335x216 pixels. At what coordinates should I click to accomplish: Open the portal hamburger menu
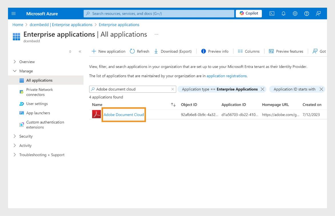coord(13,13)
